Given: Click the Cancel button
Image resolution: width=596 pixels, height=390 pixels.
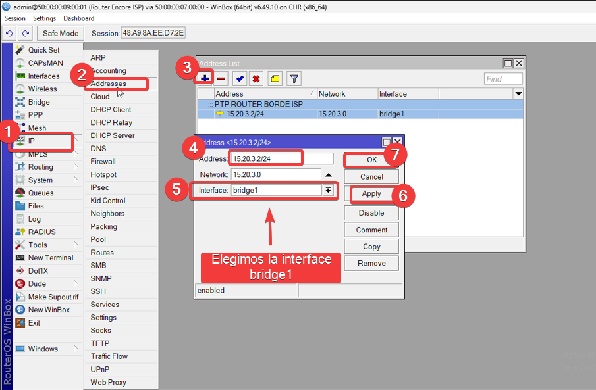Looking at the screenshot, I should (371, 176).
